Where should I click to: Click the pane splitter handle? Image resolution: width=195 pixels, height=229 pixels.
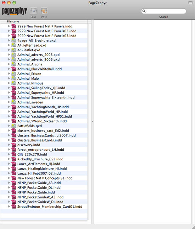click(x=92, y=121)
